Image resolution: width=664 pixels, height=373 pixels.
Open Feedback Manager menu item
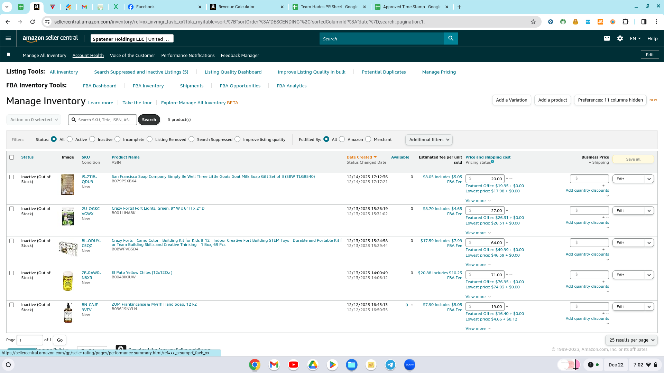[240, 55]
